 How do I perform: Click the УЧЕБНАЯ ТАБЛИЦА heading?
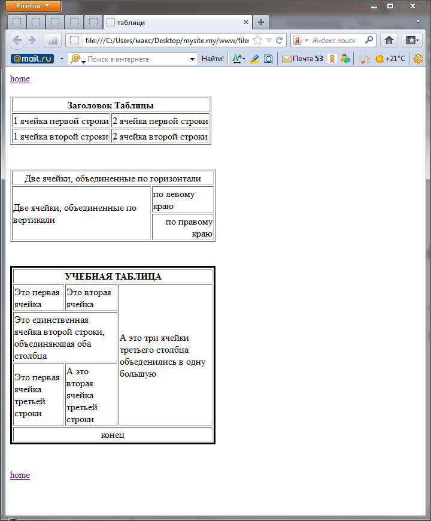pos(113,277)
